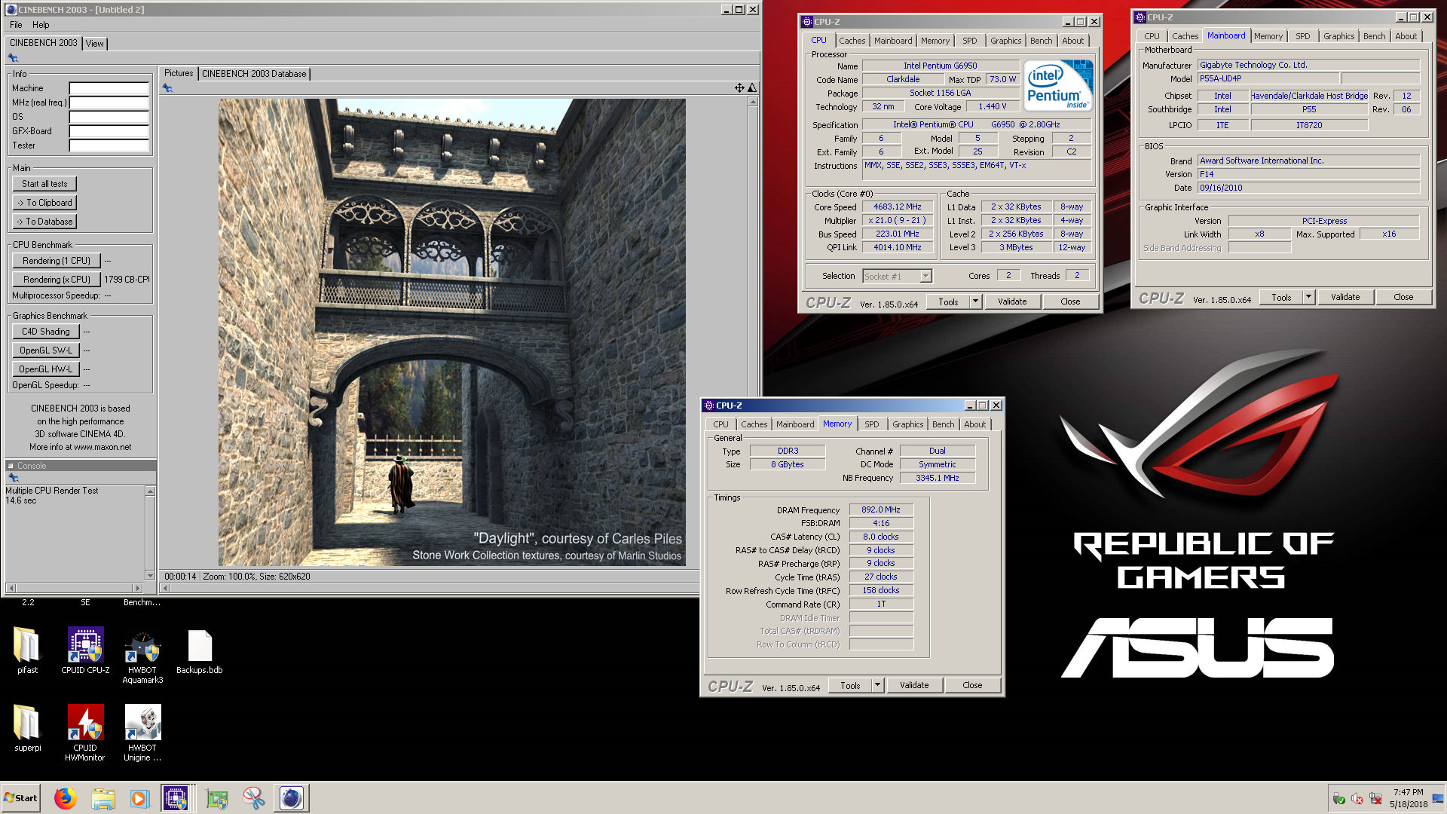Screen dimensions: 1447x814
Task: Launch HWBOT Aquamark3 desktop shortcut
Action: tap(142, 656)
